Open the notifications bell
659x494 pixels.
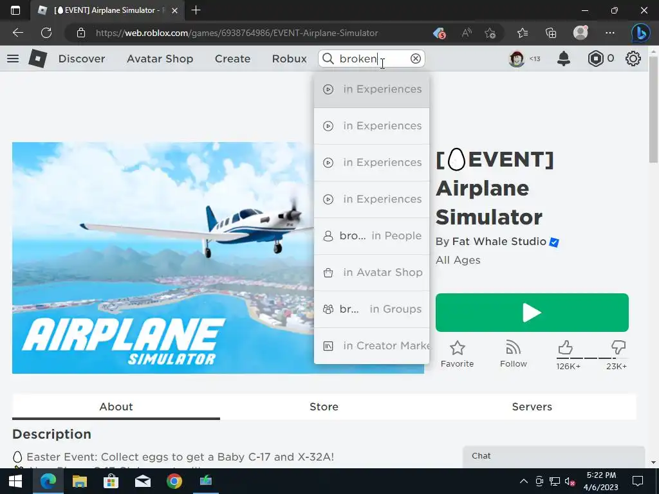[x=564, y=59]
